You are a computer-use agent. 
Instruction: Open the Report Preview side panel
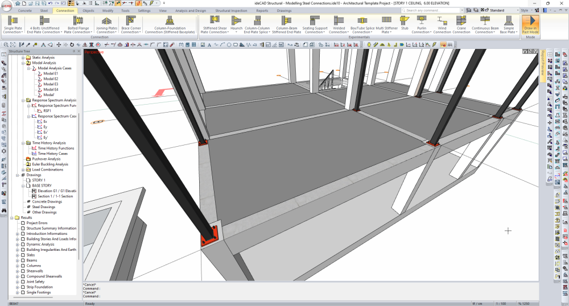point(542,67)
